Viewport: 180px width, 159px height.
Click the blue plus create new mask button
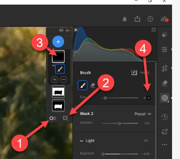pos(58,42)
